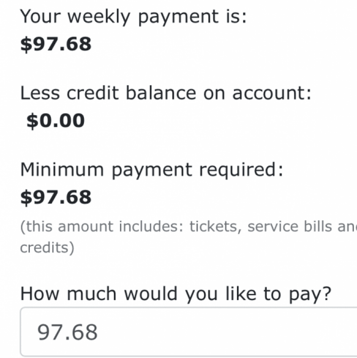Select the $97.68 minimum payment amount

[56, 197]
